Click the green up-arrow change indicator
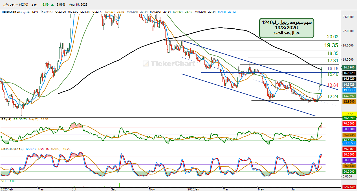 tap(52, 5)
